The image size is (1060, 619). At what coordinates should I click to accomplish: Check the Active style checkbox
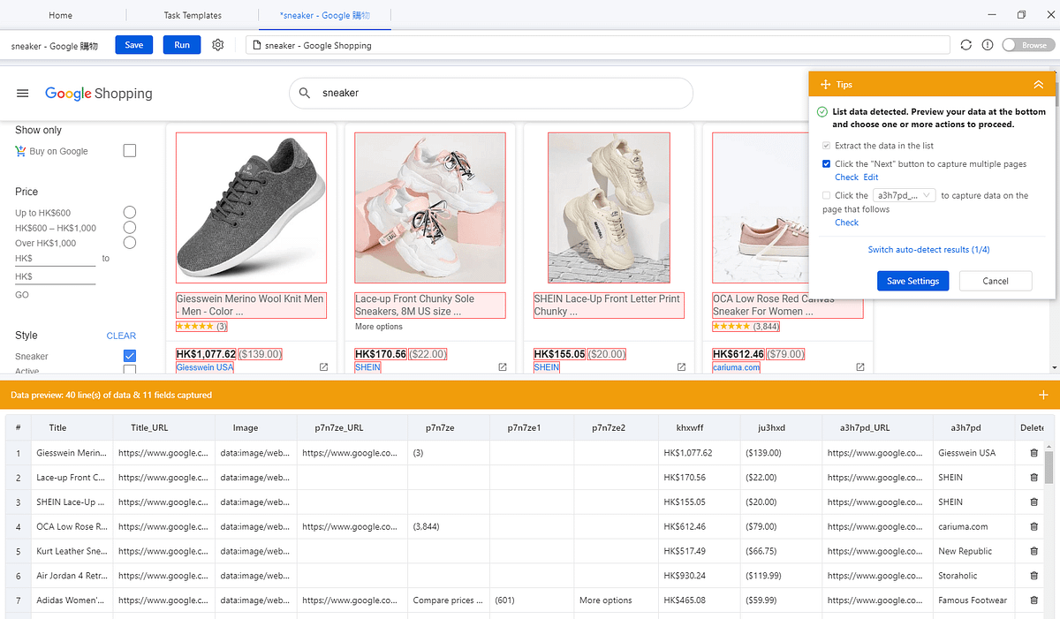click(x=130, y=371)
